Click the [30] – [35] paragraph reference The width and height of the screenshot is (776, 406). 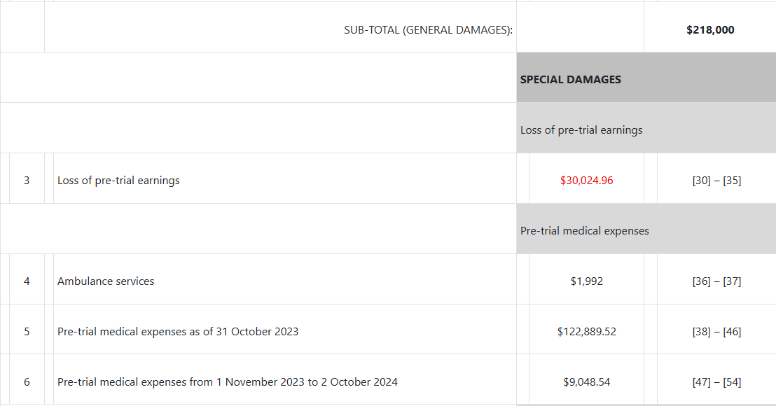pos(716,181)
